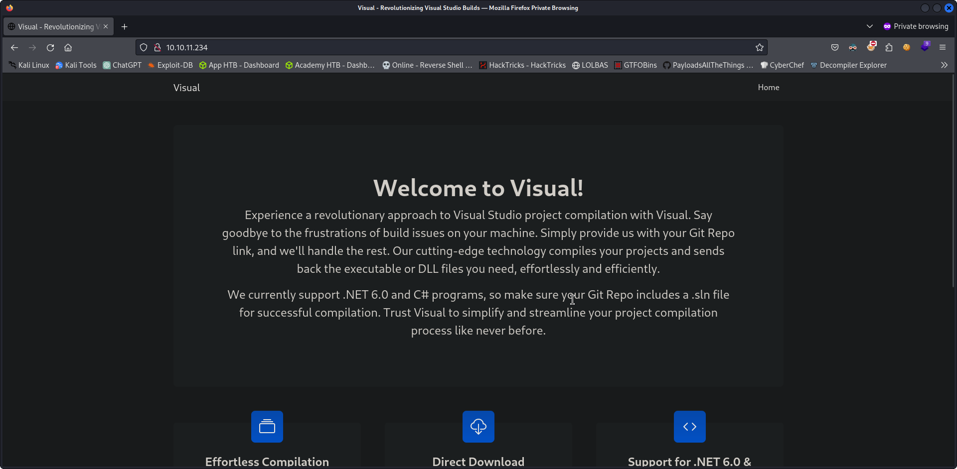Image resolution: width=957 pixels, height=469 pixels.
Task: Click the Private browsing indicator
Action: coord(916,26)
